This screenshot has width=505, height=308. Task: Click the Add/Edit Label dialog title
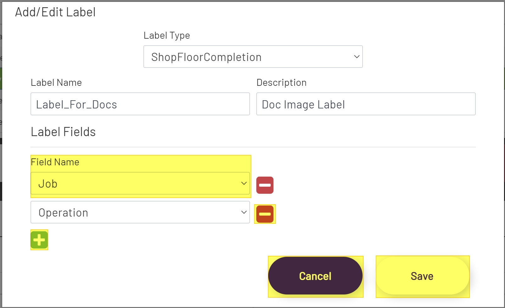point(55,12)
